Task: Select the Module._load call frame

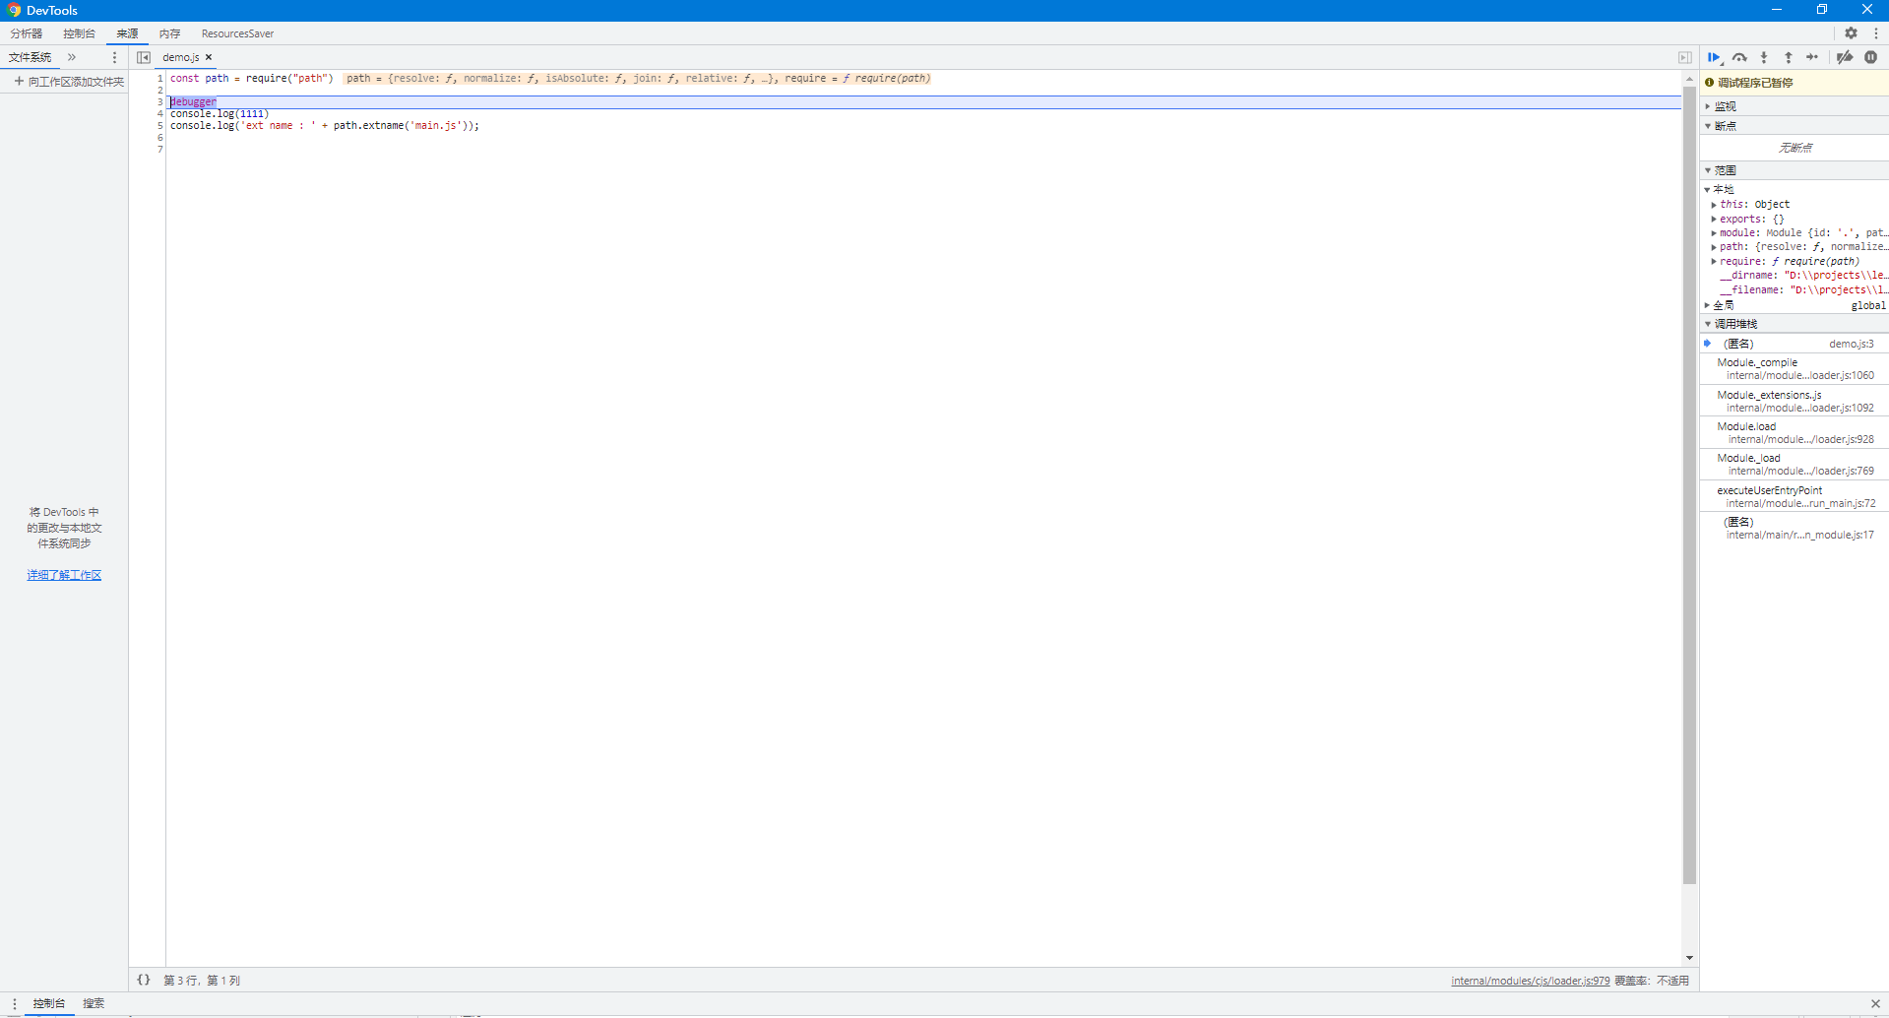Action: click(1794, 464)
